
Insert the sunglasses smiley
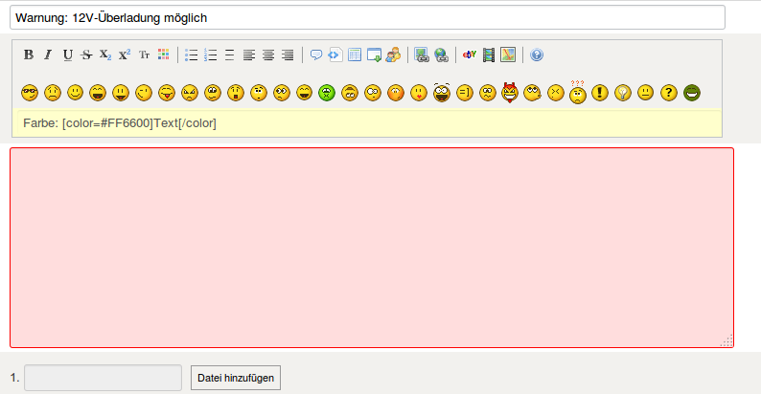click(x=29, y=93)
